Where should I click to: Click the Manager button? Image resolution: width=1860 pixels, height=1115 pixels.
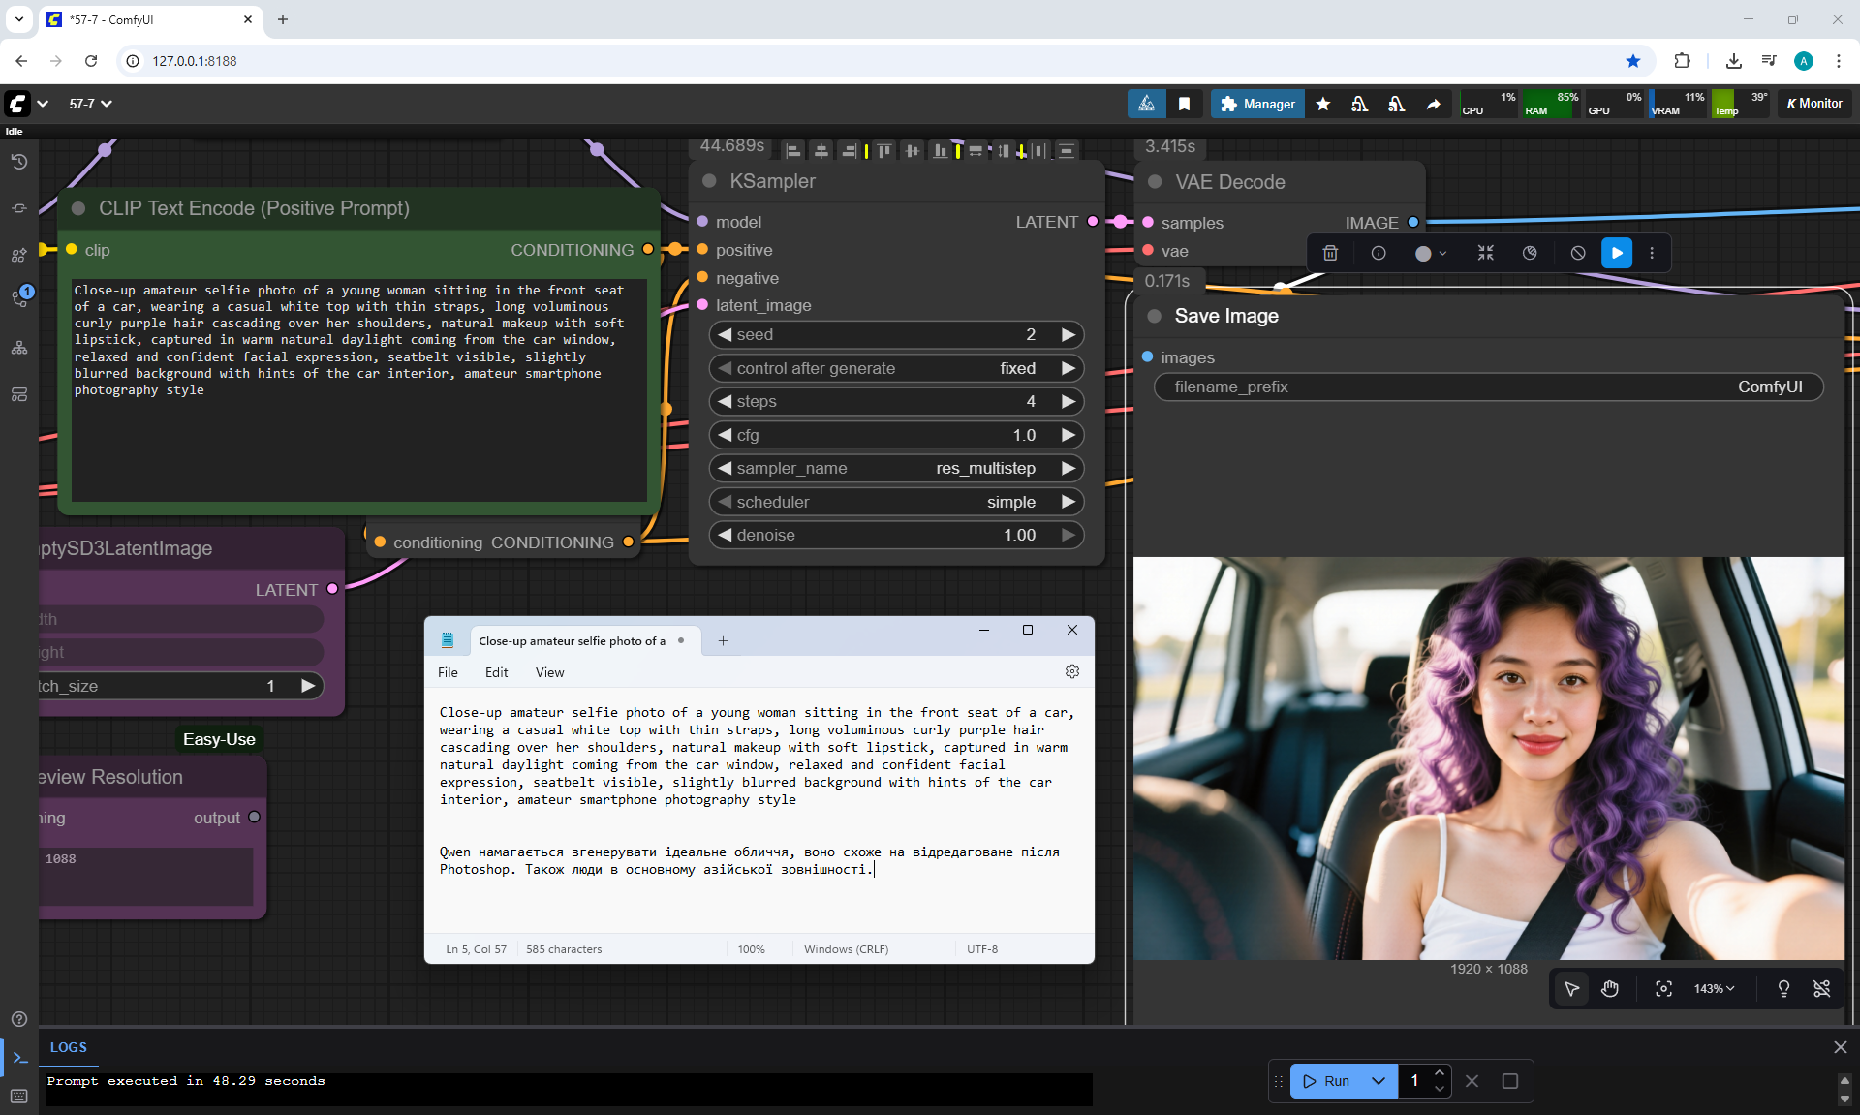[1257, 104]
